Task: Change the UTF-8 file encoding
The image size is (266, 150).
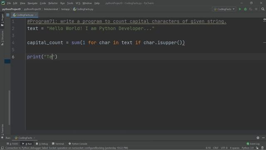Action: [224, 148]
